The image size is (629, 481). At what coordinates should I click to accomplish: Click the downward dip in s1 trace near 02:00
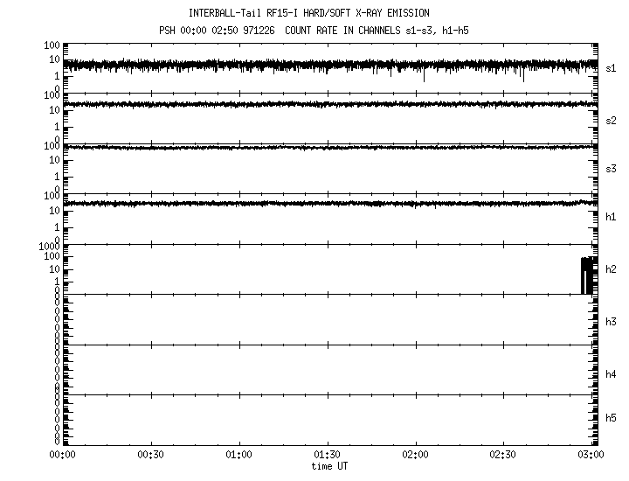(424, 77)
